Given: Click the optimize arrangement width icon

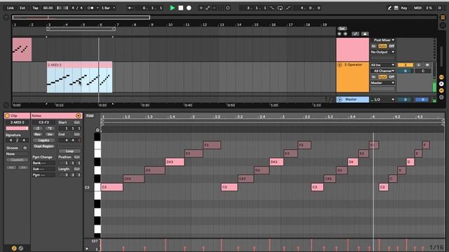Looking at the screenshot, I should coord(365,34).
